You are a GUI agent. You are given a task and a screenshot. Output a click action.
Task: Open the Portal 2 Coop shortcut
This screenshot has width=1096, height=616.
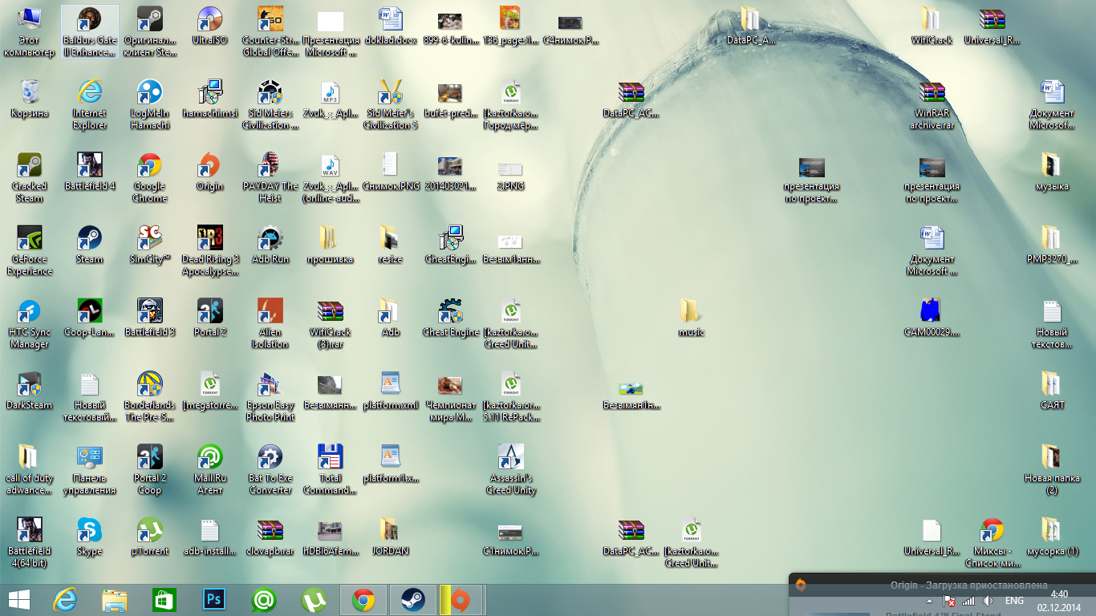[150, 469]
